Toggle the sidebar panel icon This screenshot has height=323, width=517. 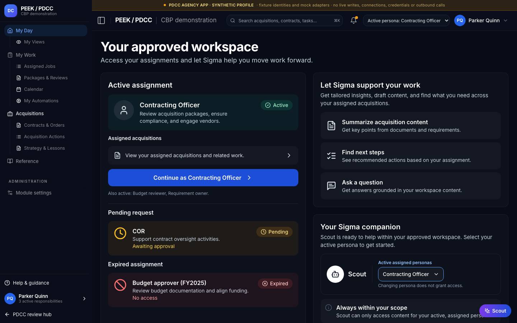click(101, 20)
